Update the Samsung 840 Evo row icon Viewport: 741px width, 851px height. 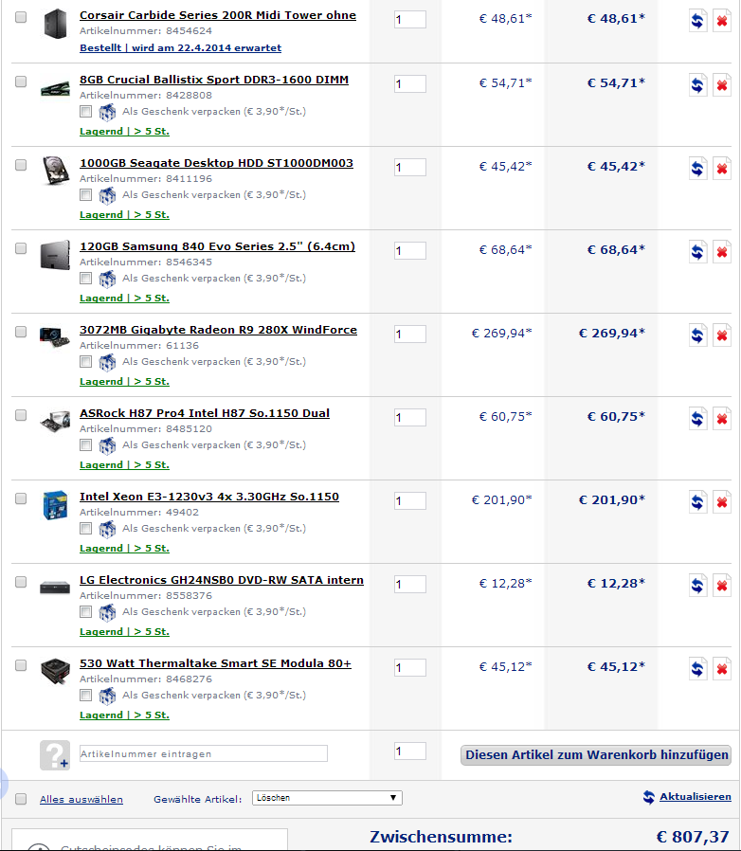point(697,252)
